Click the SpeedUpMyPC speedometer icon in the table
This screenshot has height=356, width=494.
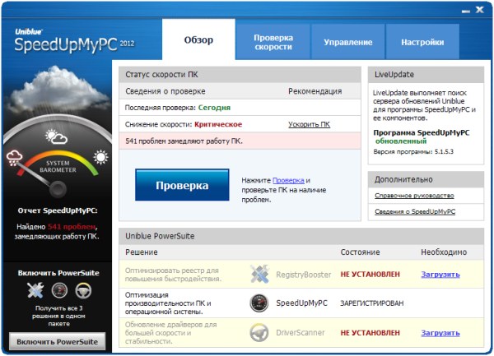click(260, 303)
